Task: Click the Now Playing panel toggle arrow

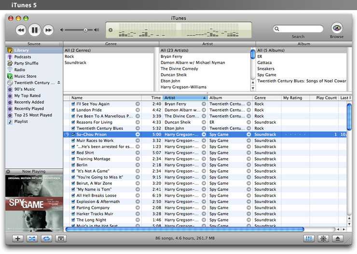Action: [x=8, y=172]
